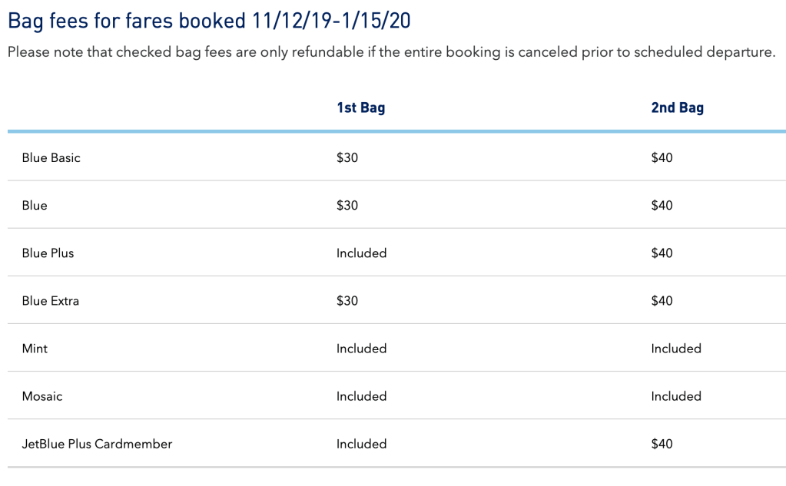The height and width of the screenshot is (486, 786).
Task: Select JetBlue Plus Cardmember row label
Action: pos(97,444)
